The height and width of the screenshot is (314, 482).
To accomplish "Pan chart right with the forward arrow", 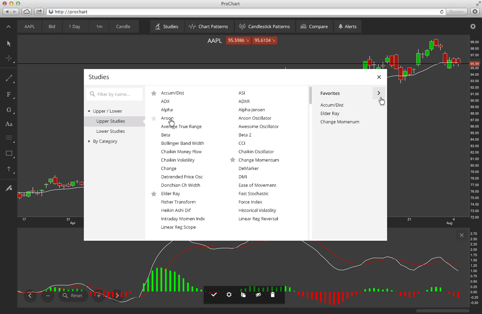I will pos(117,296).
